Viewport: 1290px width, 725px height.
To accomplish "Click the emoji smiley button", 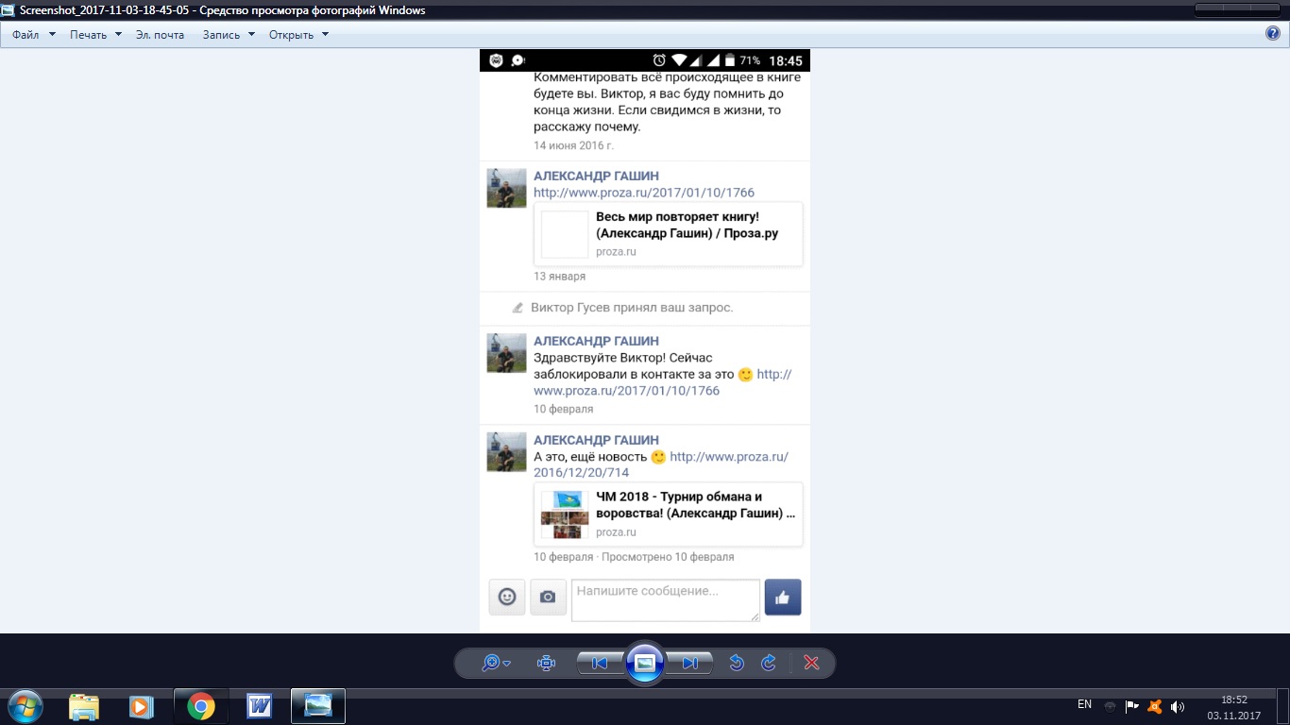I will [507, 597].
